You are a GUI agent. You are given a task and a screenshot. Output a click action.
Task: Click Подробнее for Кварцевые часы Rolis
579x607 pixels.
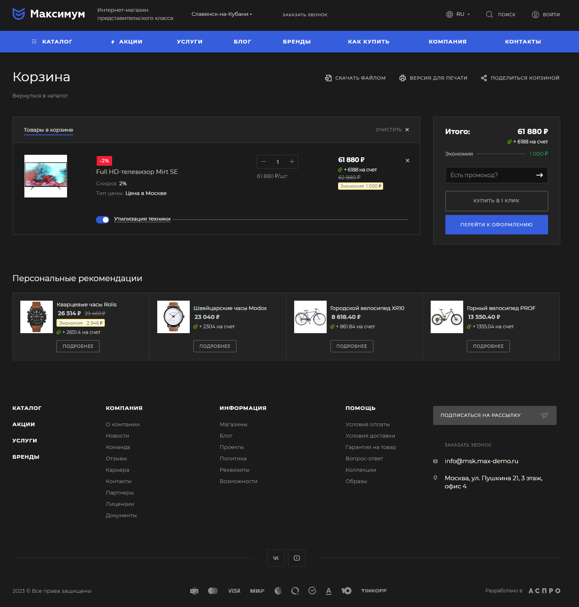78,346
